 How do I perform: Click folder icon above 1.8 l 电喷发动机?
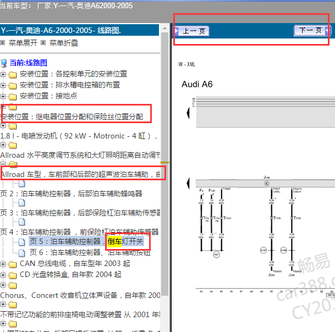[x=13, y=126]
